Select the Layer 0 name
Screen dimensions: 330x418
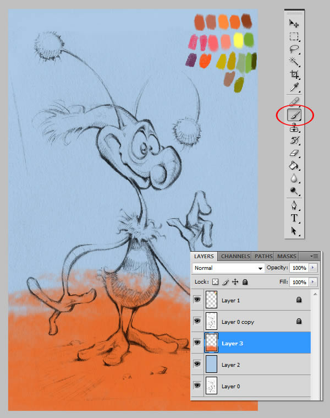coord(231,386)
